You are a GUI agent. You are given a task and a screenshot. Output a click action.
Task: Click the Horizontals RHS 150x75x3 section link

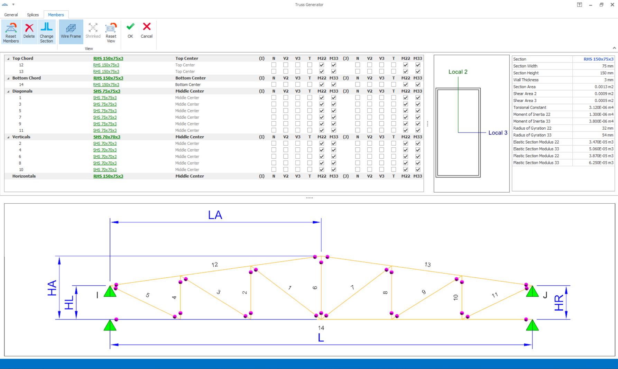[108, 176]
